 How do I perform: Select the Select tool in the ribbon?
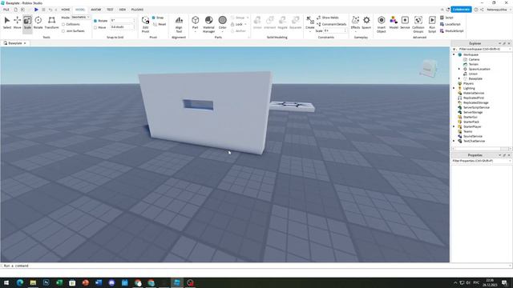(7, 22)
